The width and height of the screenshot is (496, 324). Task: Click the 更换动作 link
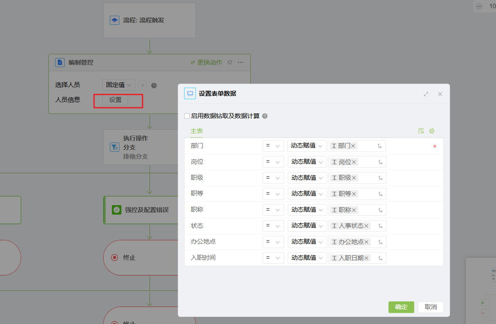coord(206,62)
